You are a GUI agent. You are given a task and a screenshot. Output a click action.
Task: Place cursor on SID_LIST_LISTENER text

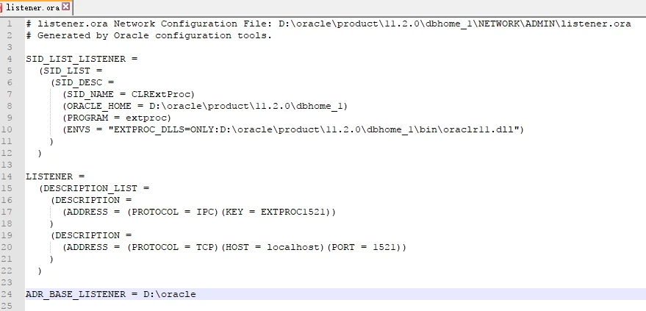coord(76,59)
